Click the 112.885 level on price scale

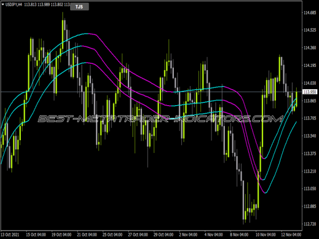[309, 207]
